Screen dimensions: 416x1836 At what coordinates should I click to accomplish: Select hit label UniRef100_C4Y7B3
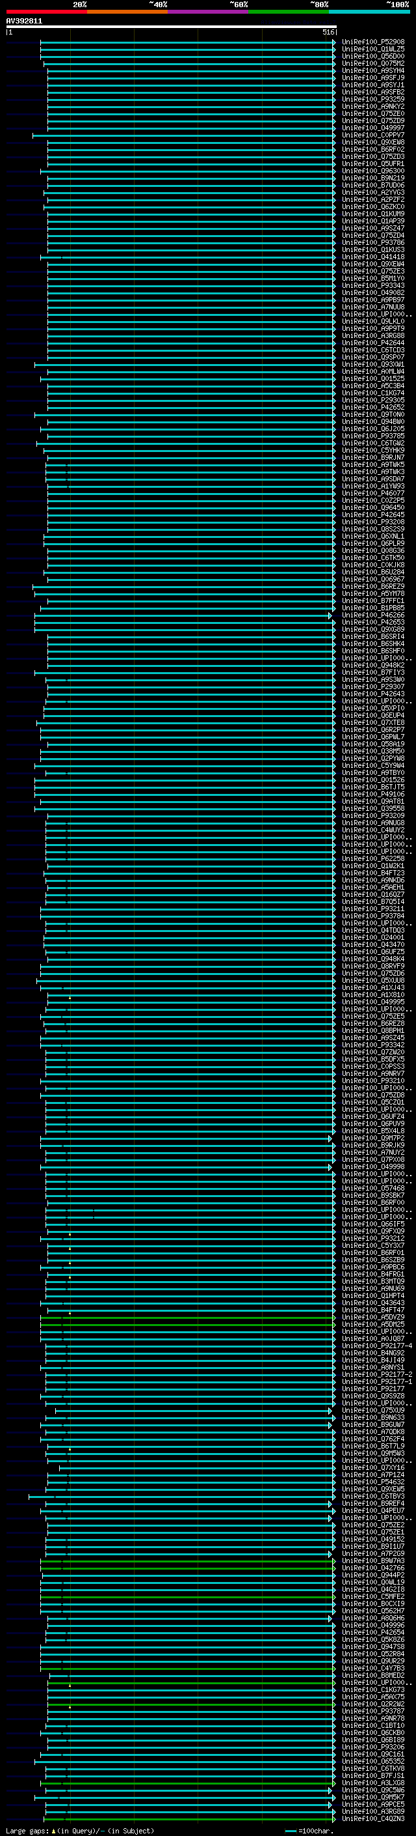click(373, 1669)
